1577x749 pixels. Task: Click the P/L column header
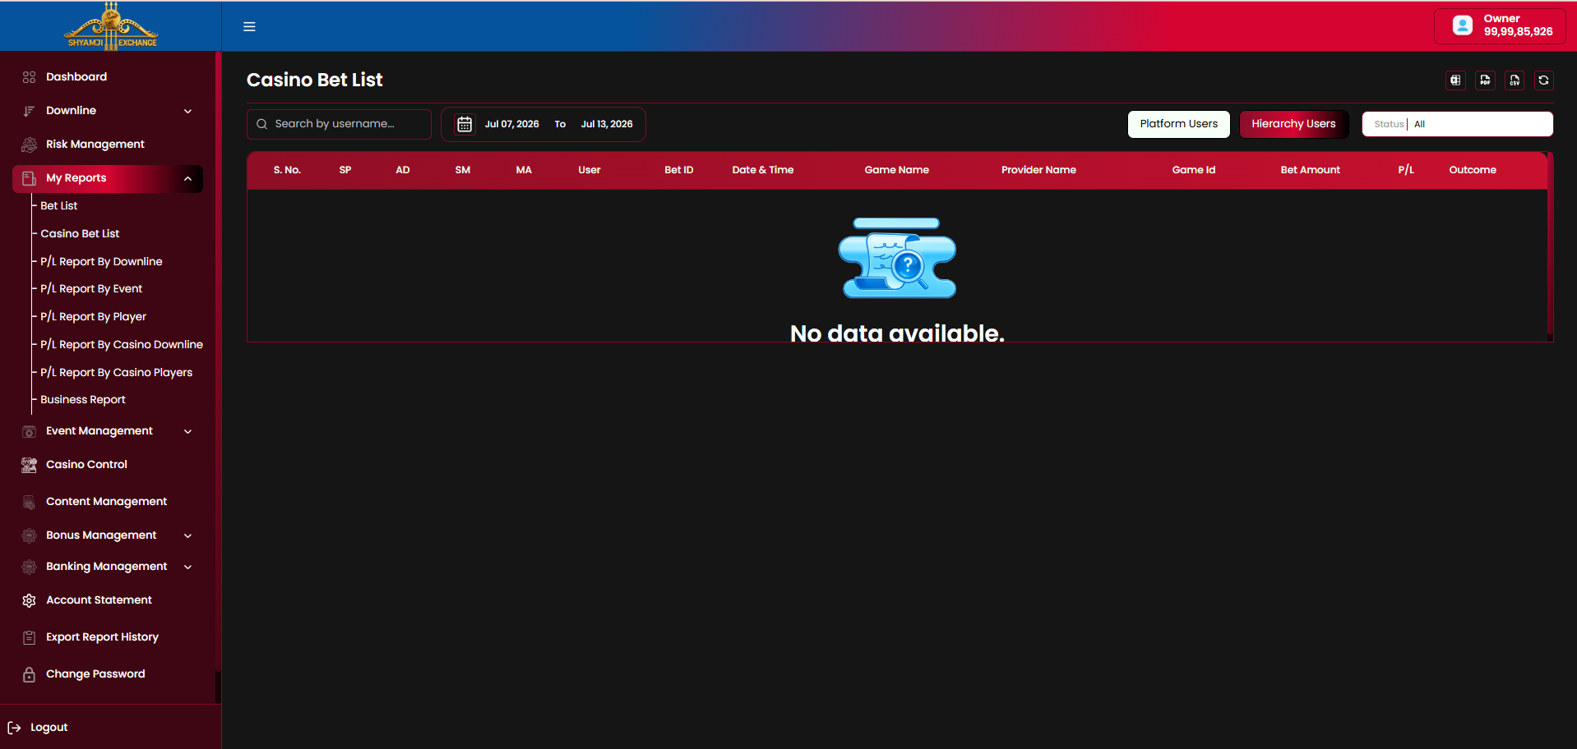pyautogui.click(x=1406, y=170)
